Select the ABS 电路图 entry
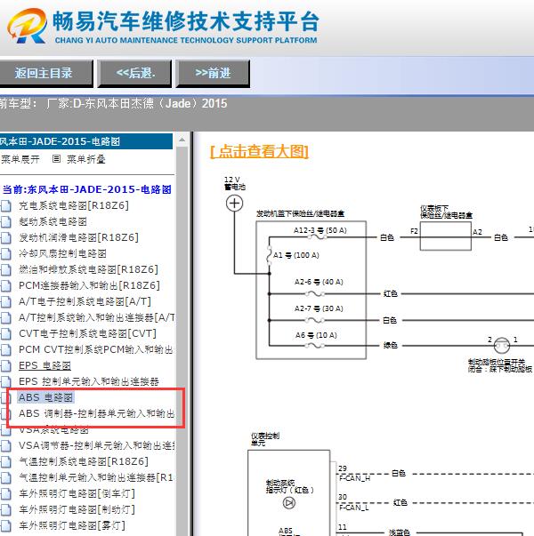Screen dimensions: 534x536 [45, 397]
